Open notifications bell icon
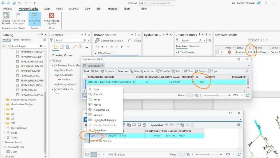This screenshot has width=280, height=158. click(x=266, y=3)
